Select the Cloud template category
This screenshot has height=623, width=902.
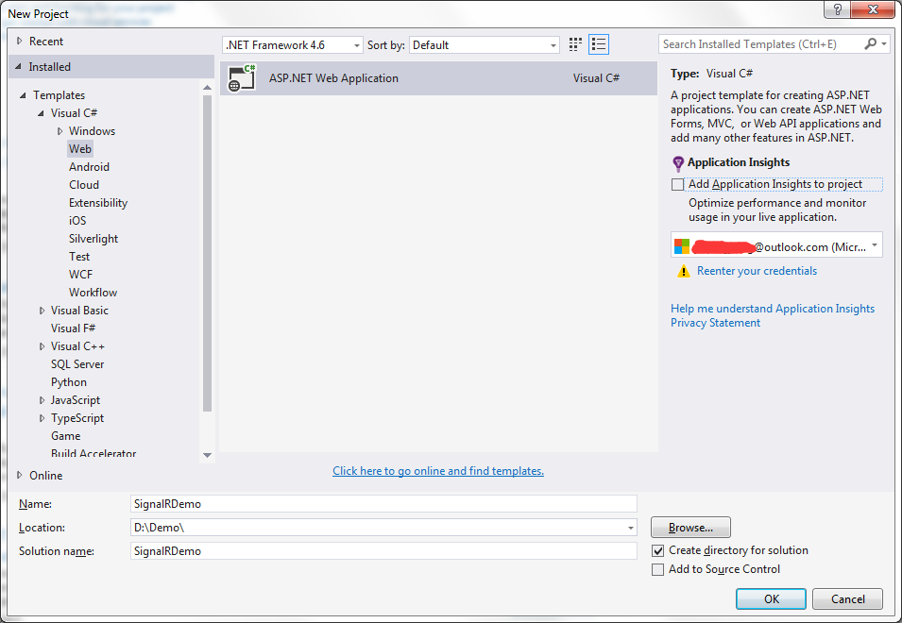[x=84, y=184]
